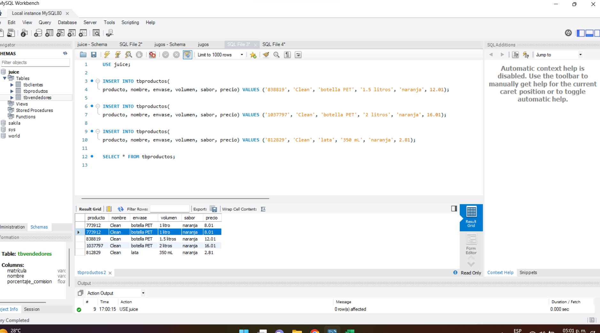Open Workbench preferences gear icon
Screen dimensions: 600x333
(x=568, y=33)
